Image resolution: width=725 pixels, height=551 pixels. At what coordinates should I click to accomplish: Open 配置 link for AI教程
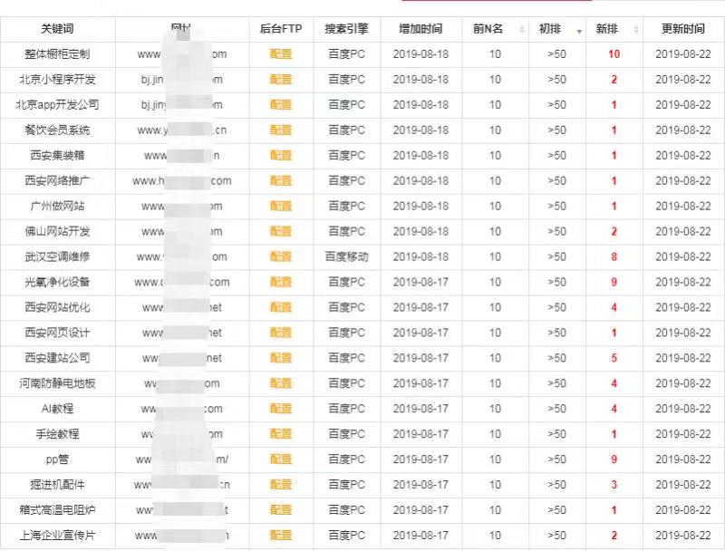pos(281,409)
